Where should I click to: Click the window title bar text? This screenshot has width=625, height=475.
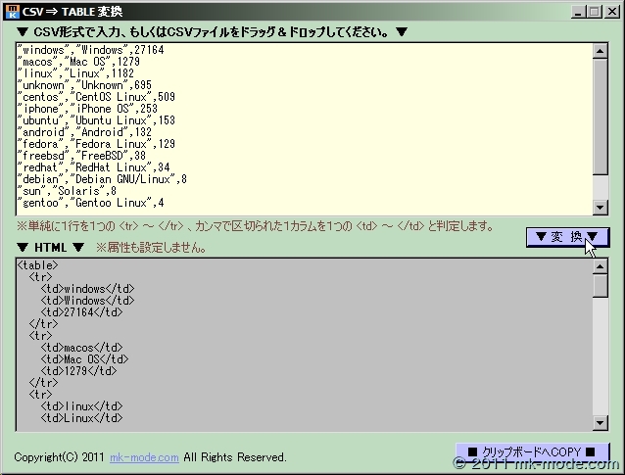(x=73, y=11)
